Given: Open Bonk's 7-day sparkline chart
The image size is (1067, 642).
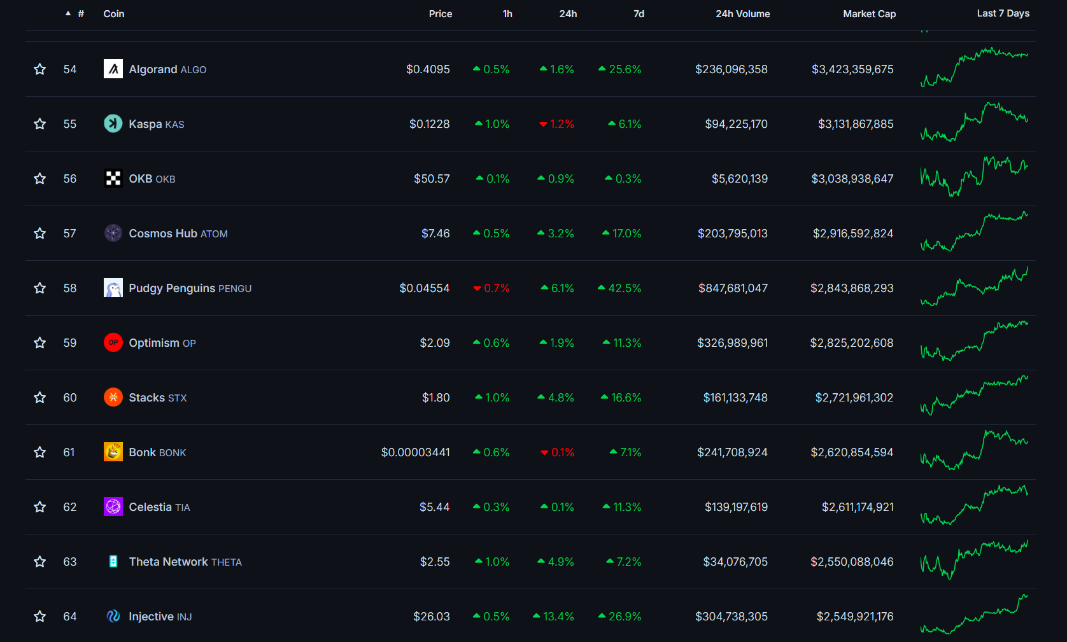Looking at the screenshot, I should tap(974, 450).
